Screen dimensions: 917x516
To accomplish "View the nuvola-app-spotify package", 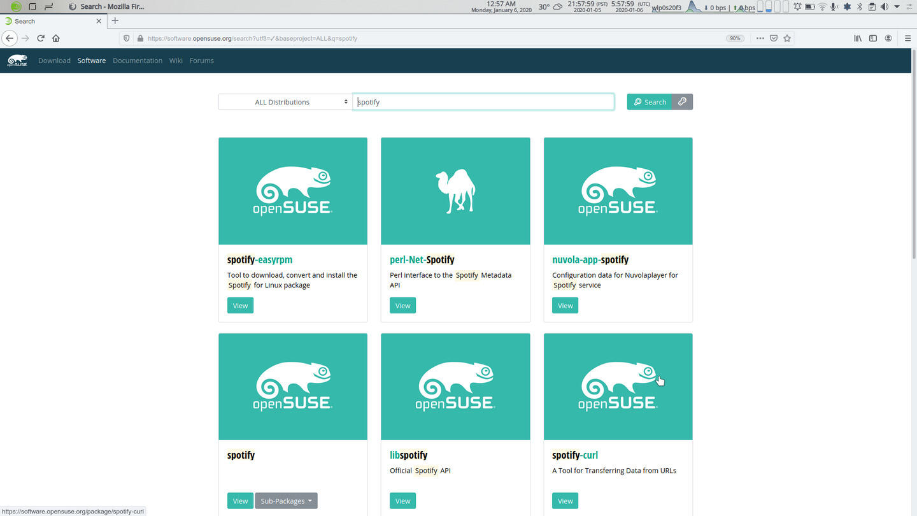I will coord(565,306).
